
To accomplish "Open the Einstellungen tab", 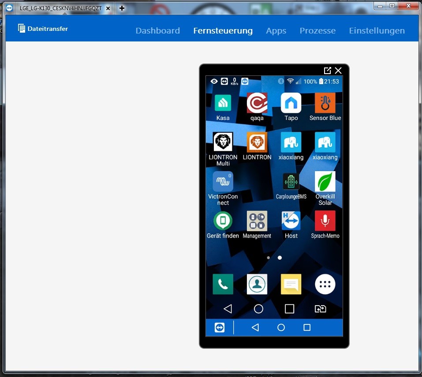I will tap(377, 31).
